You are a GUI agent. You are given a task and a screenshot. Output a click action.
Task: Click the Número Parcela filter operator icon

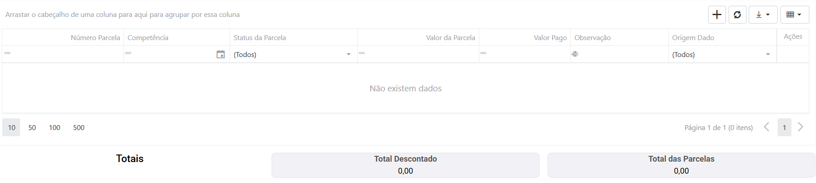(x=8, y=53)
